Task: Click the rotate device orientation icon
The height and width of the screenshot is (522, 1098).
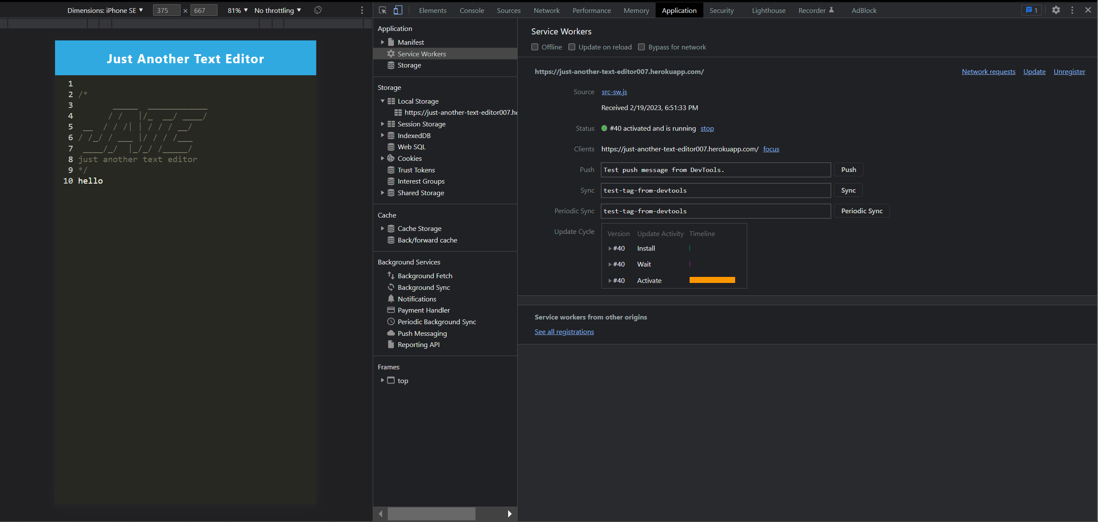Action: (318, 10)
